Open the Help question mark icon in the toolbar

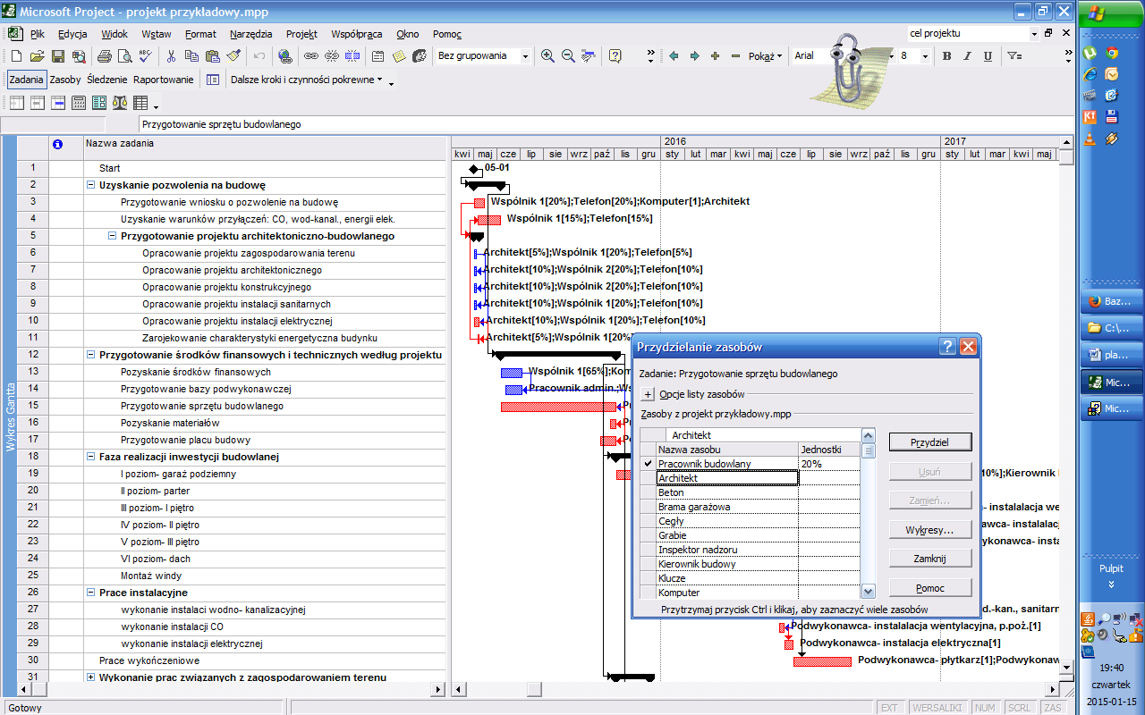point(615,56)
